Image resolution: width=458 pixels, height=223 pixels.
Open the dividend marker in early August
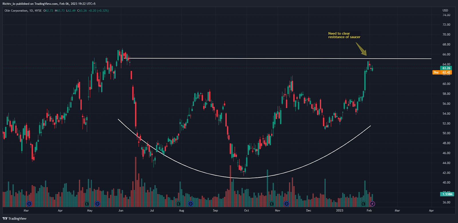pos(191,204)
